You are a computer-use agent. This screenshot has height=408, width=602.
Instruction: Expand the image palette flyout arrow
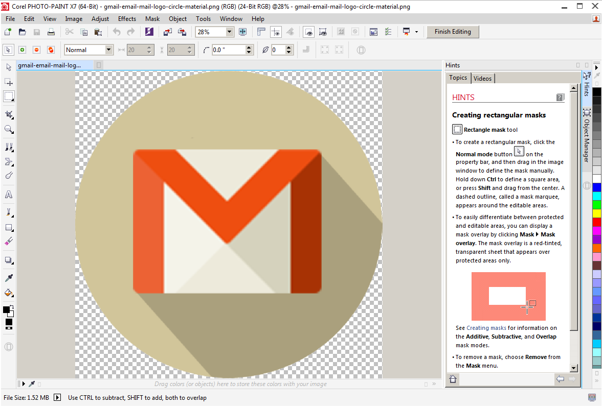[x=23, y=383]
